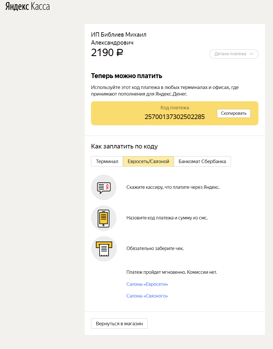273x349 pixels.
Task: Click the heading Теперь можно платить
Action: tap(126, 76)
